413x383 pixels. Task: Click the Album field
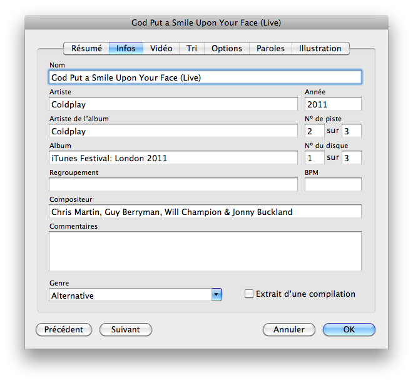click(173, 158)
